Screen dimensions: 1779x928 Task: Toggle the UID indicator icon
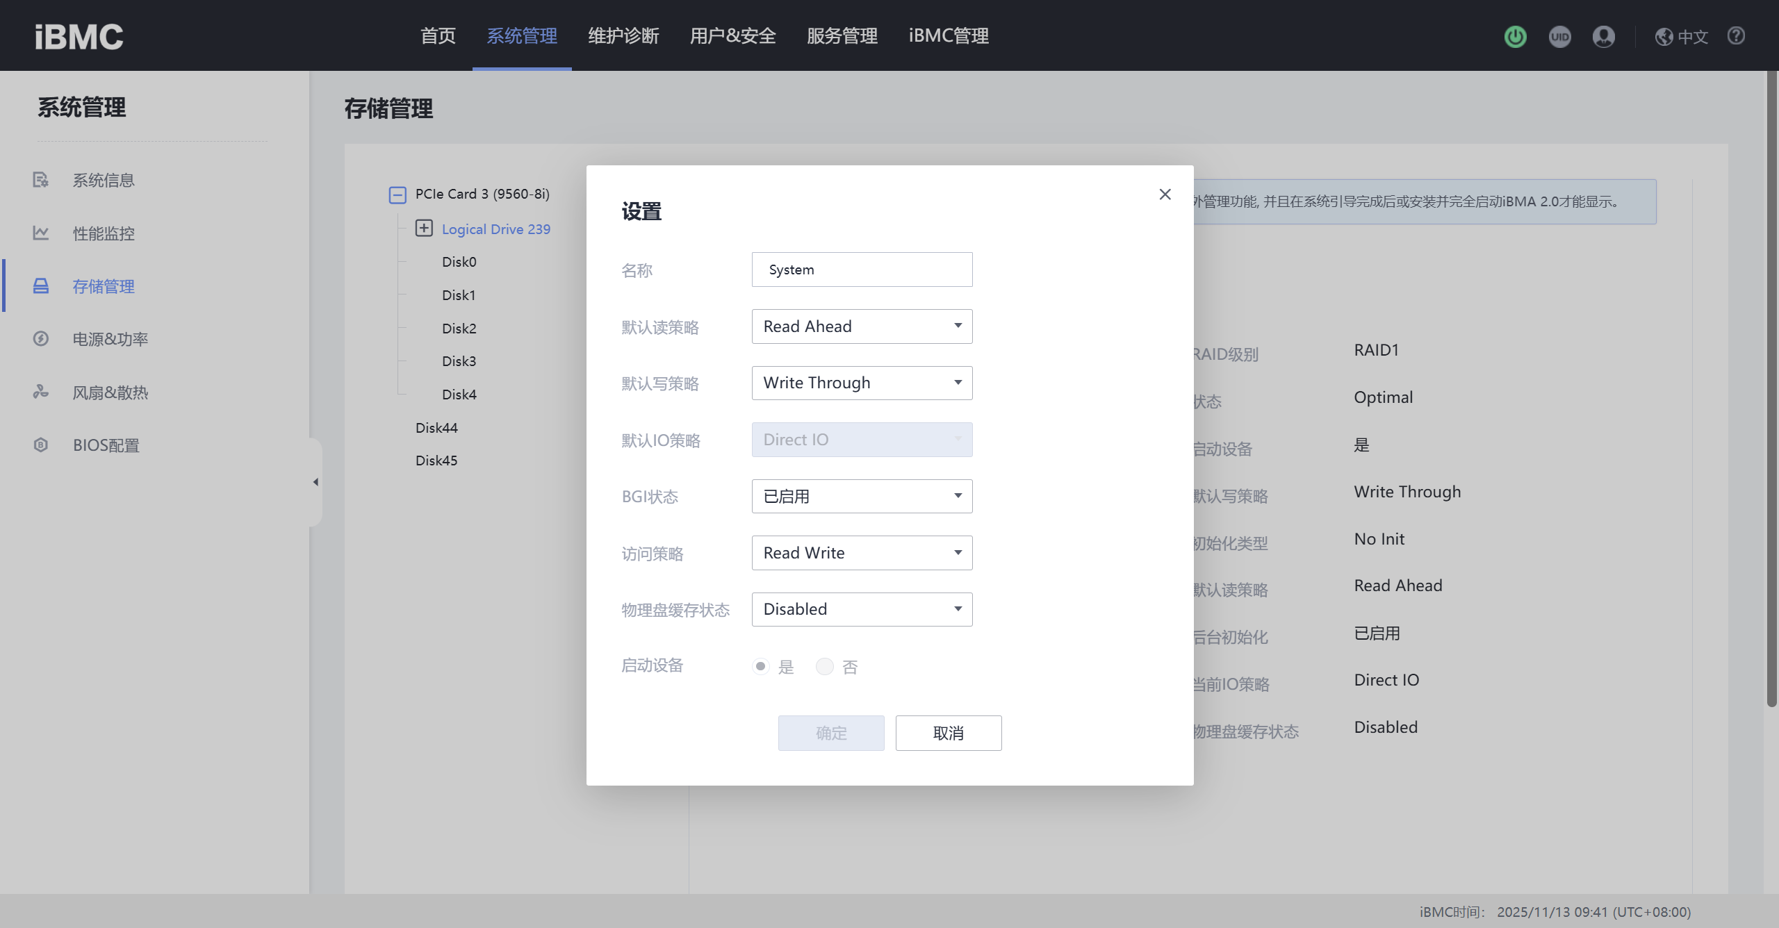1559,36
